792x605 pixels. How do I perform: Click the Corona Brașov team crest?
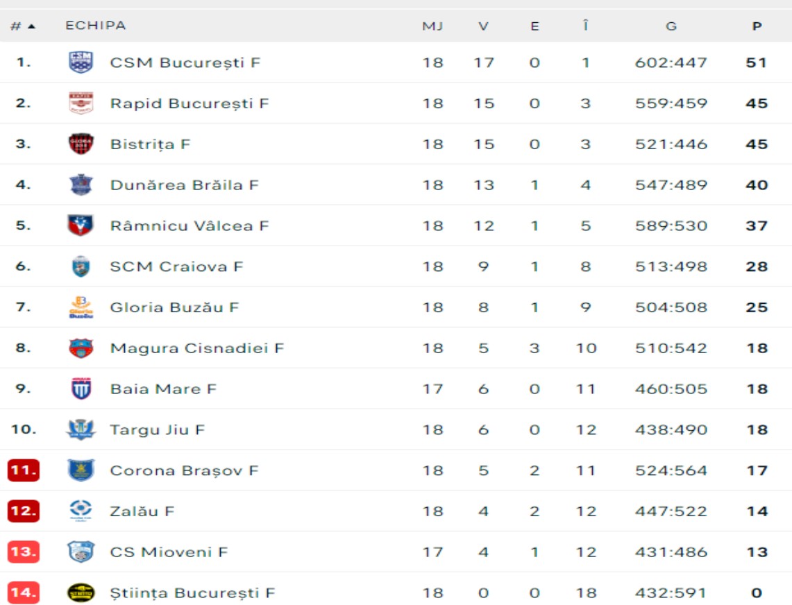point(81,470)
